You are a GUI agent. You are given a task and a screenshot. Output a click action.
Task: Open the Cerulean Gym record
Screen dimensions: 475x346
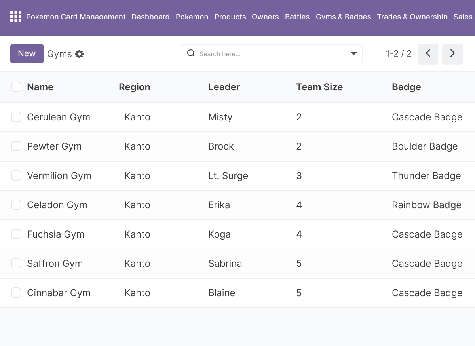coord(59,117)
